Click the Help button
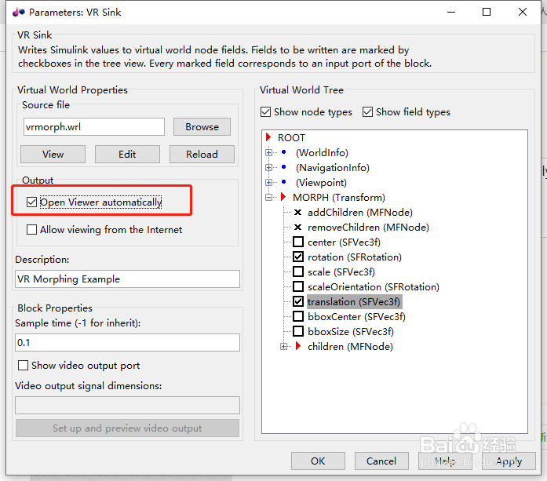547x481 pixels. click(445, 461)
